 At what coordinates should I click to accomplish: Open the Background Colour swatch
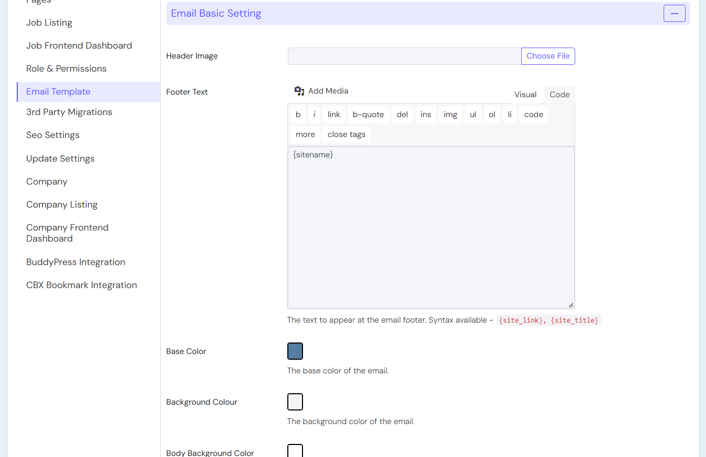295,402
